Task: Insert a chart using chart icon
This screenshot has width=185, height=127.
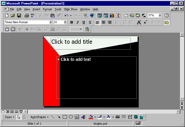Action: [111, 16]
